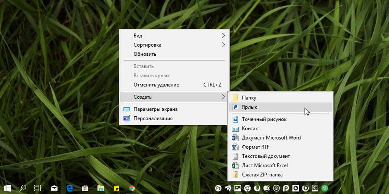Click the white letter P icon
389x194 pixels.
tap(286, 188)
